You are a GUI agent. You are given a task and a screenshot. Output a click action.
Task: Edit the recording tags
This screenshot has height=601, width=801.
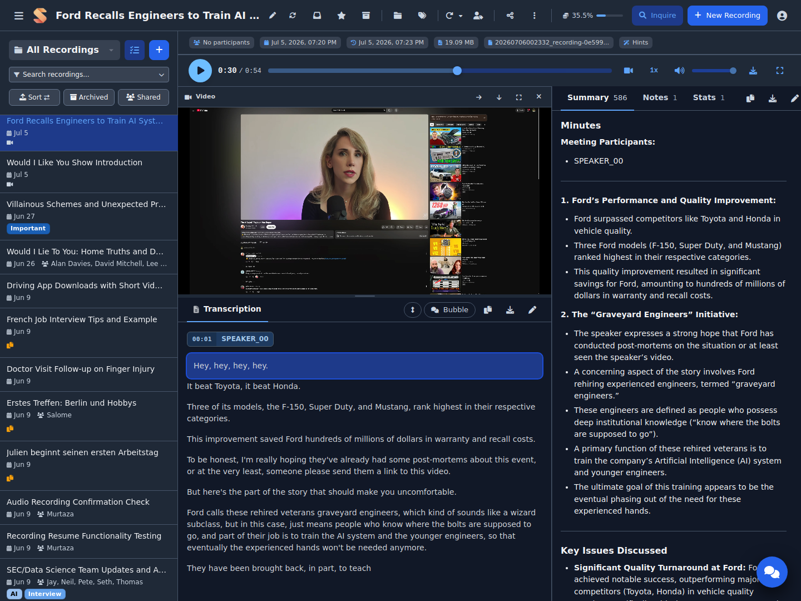422,16
